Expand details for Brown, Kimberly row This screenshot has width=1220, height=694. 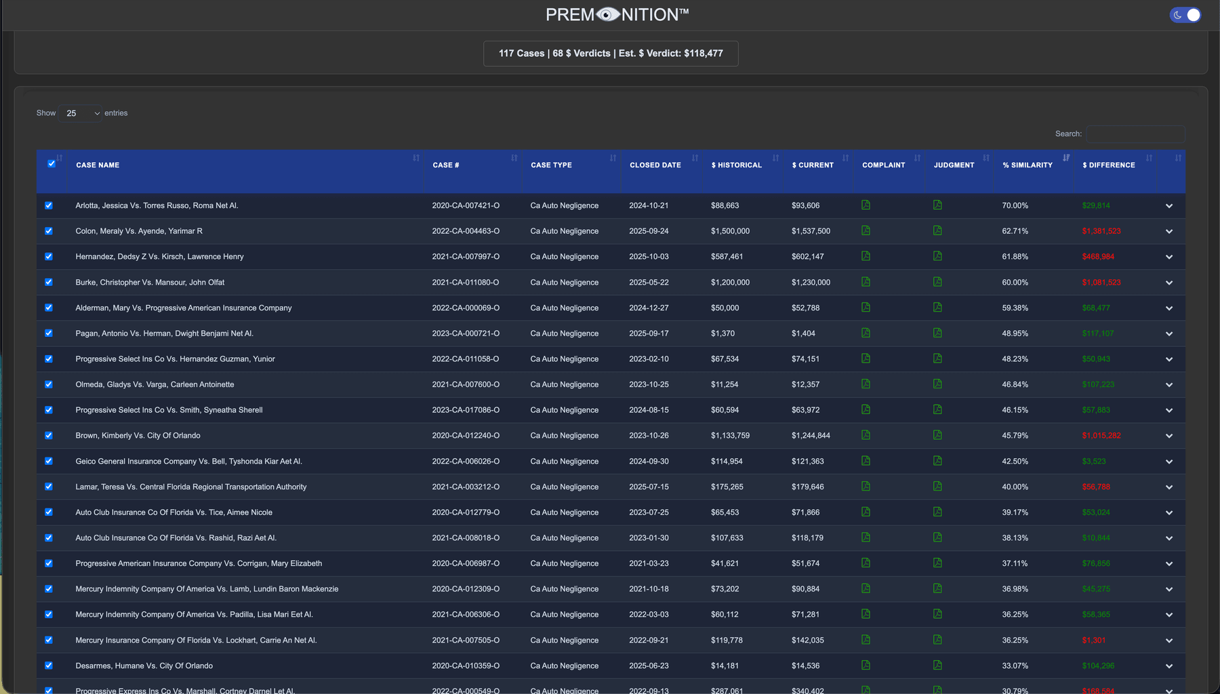[1169, 436]
